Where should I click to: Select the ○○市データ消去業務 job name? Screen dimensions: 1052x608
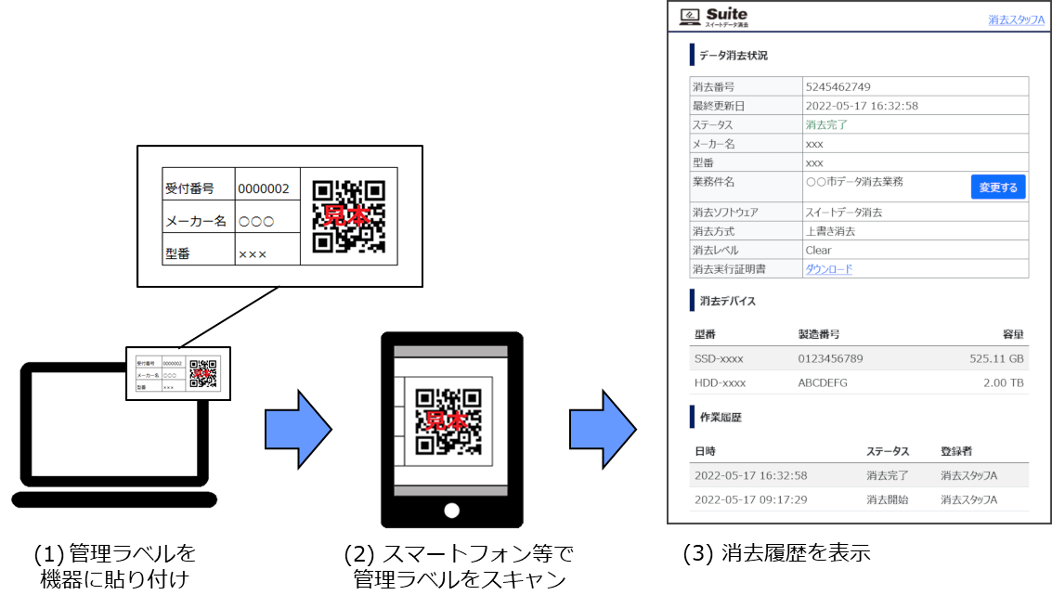click(x=854, y=182)
